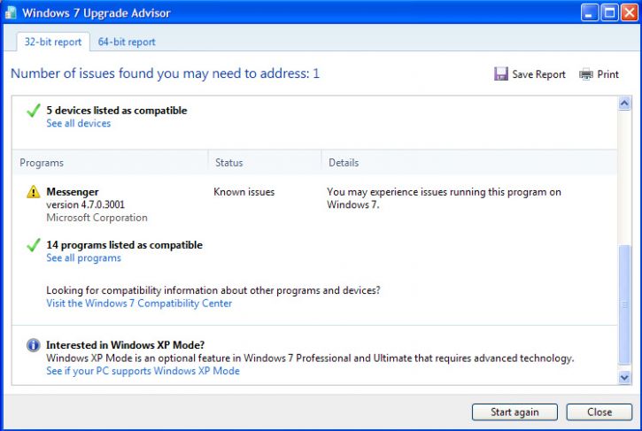
Task: Close the window with the red X
Action: pos(630,12)
